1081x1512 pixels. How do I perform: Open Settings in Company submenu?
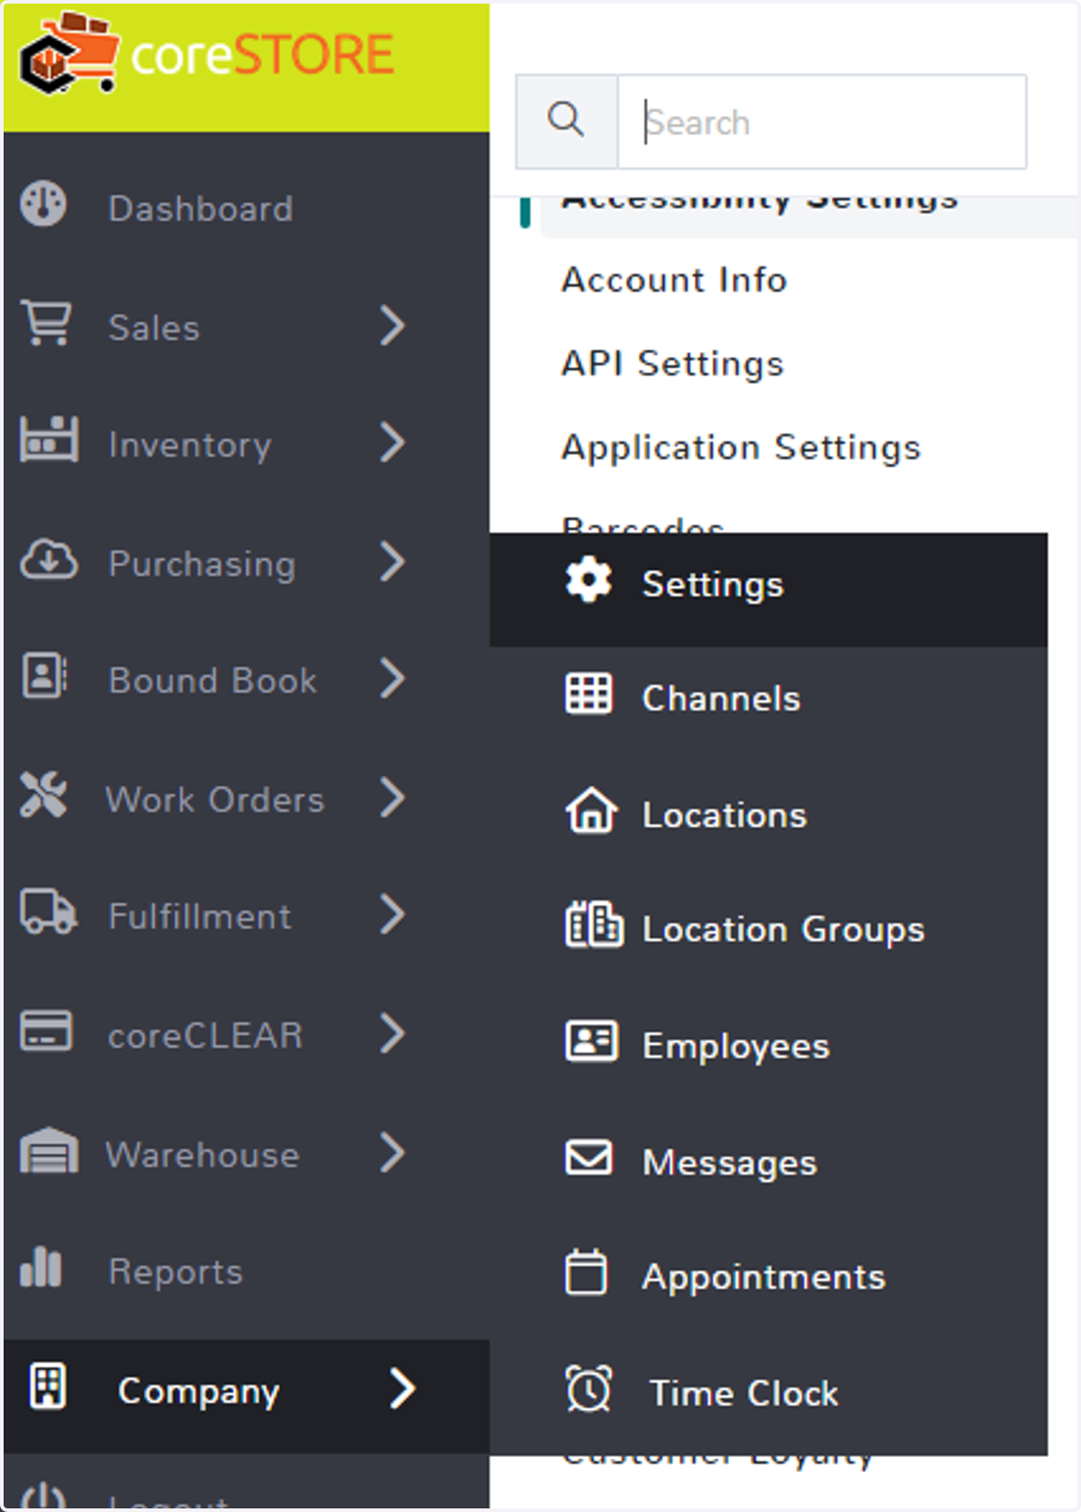(x=713, y=585)
